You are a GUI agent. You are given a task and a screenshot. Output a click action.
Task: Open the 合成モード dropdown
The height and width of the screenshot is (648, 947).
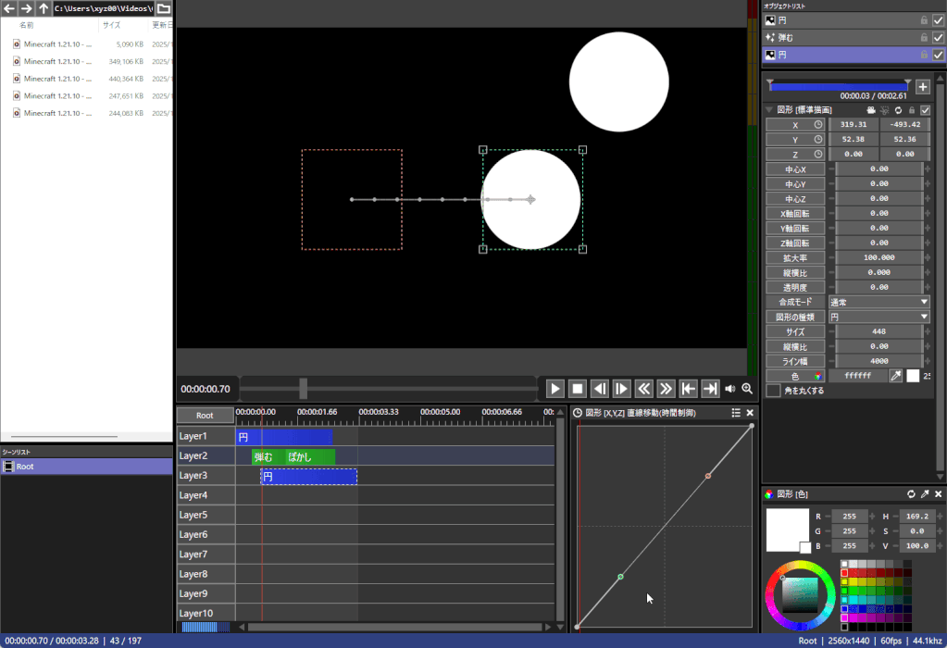pos(878,302)
